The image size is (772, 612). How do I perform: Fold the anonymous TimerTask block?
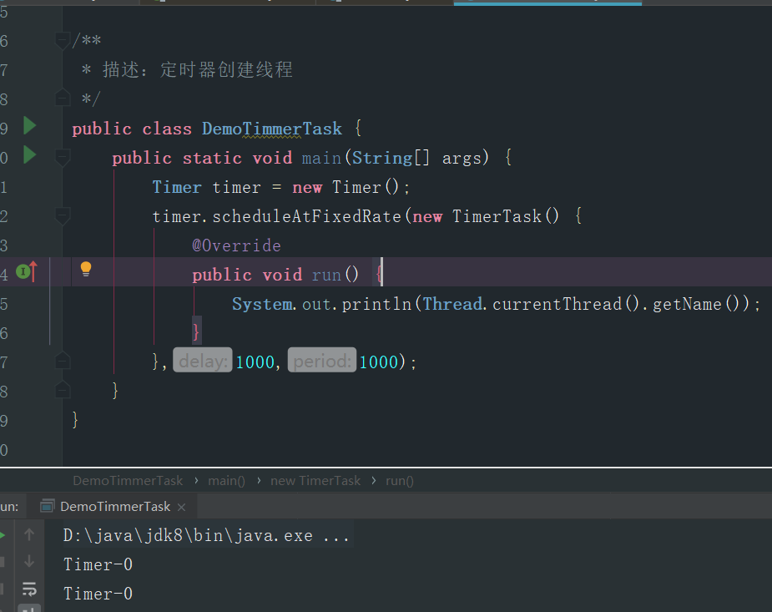[x=63, y=215]
